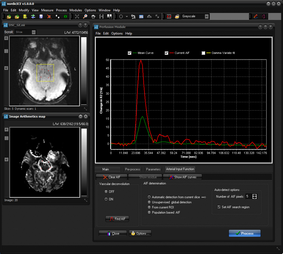Click the green Process button
The height and width of the screenshot is (254, 283).
[x=244, y=233]
